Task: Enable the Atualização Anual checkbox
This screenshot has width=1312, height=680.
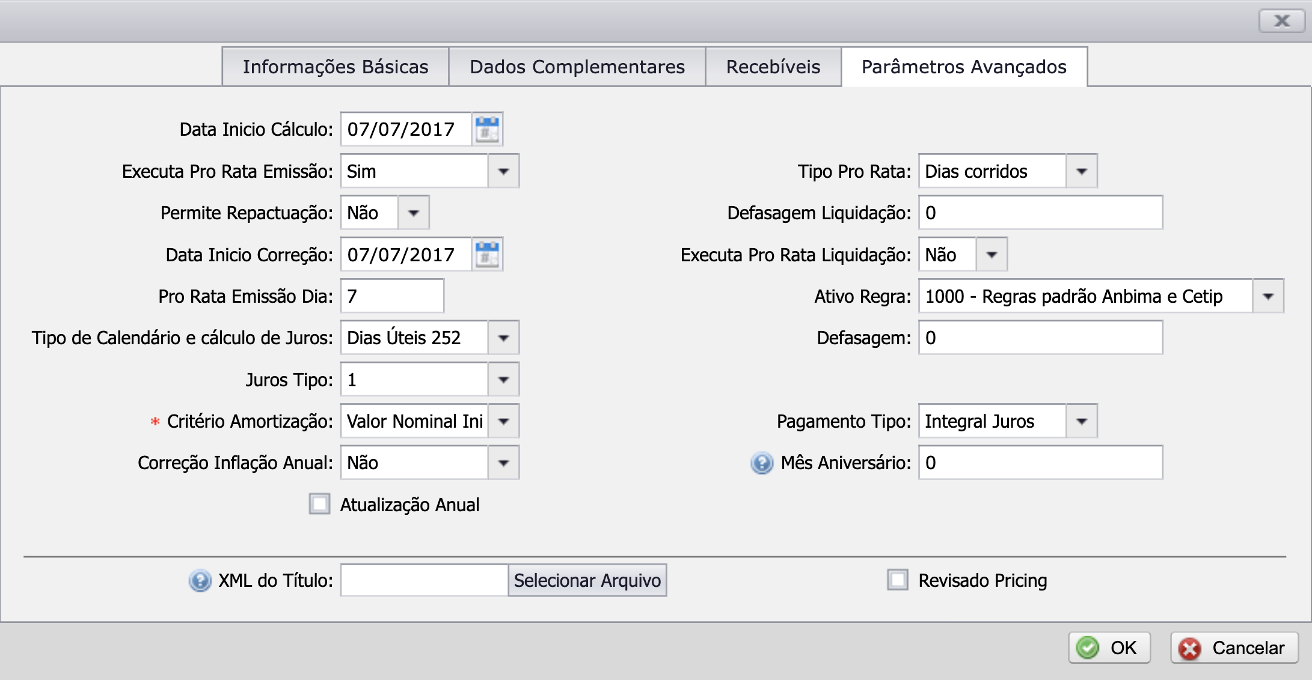Action: 319,504
